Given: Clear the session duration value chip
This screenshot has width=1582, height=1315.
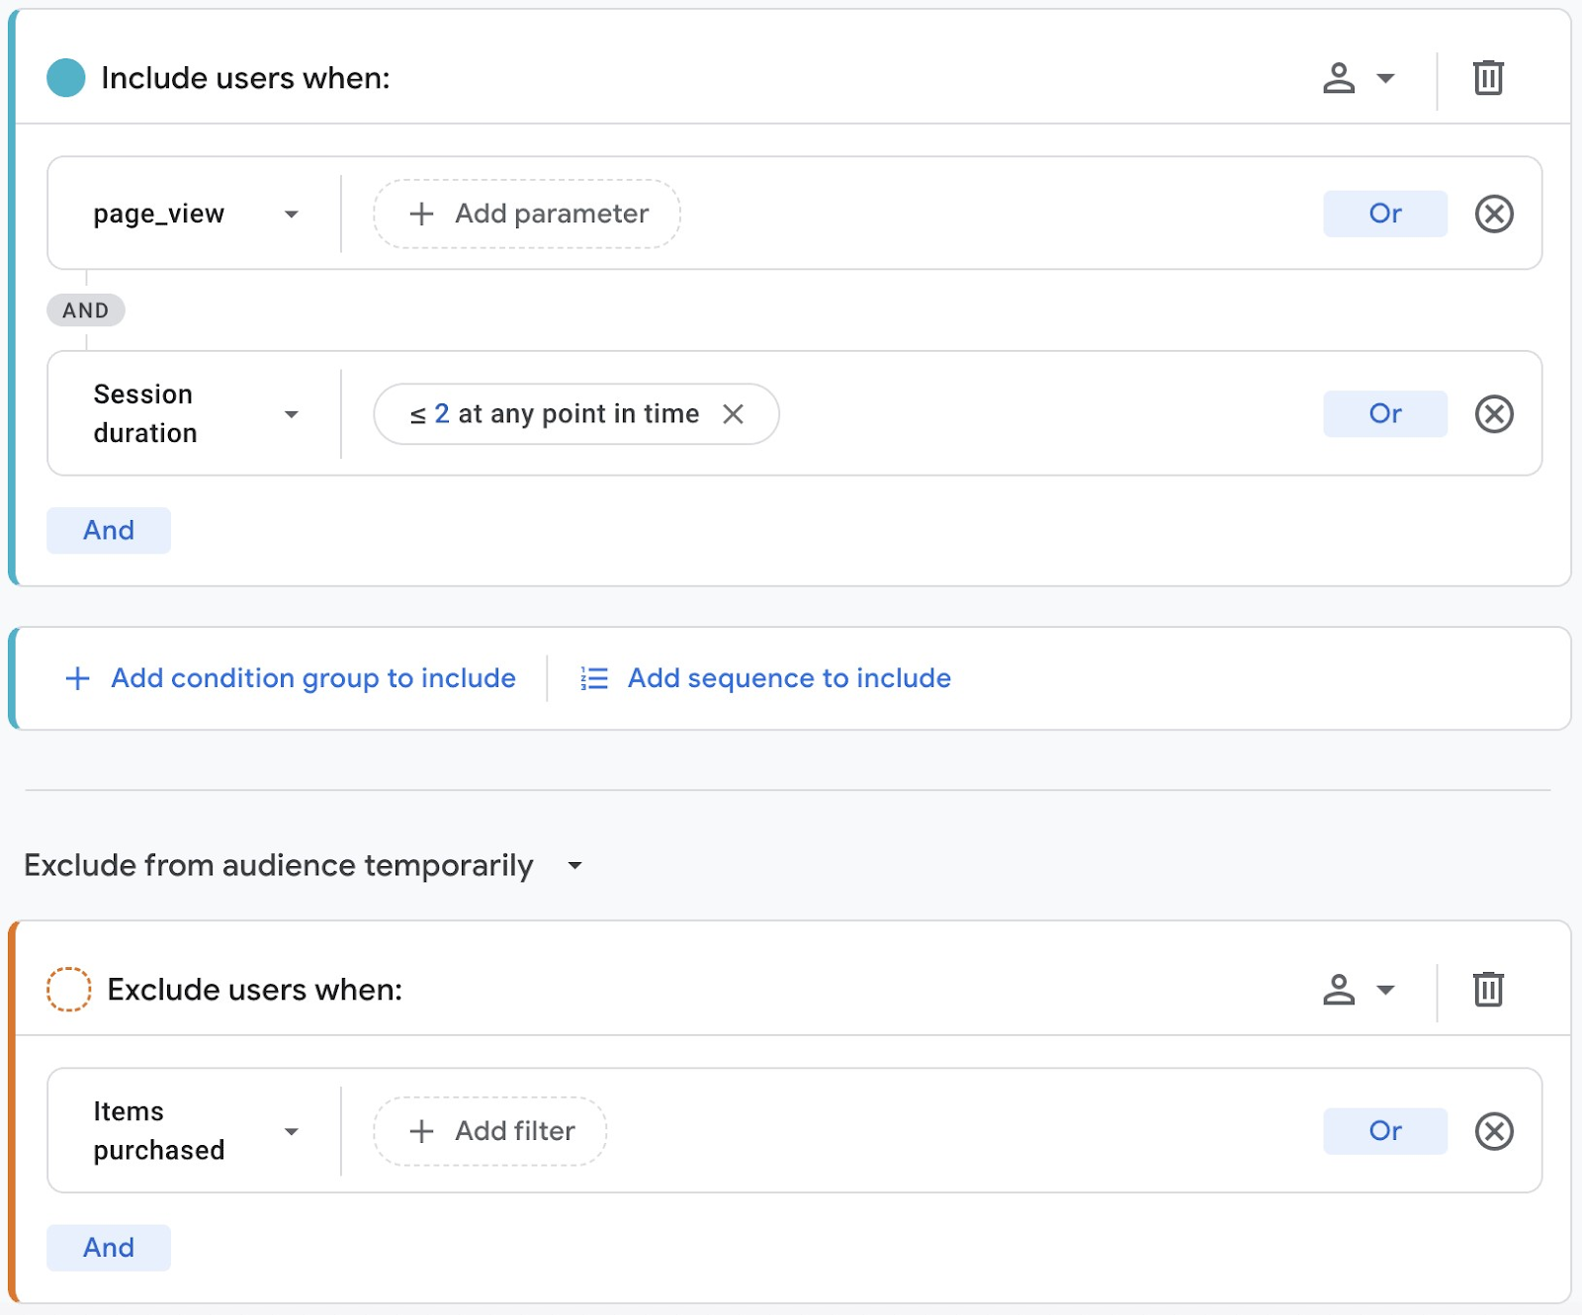Looking at the screenshot, I should pyautogui.click(x=734, y=414).
